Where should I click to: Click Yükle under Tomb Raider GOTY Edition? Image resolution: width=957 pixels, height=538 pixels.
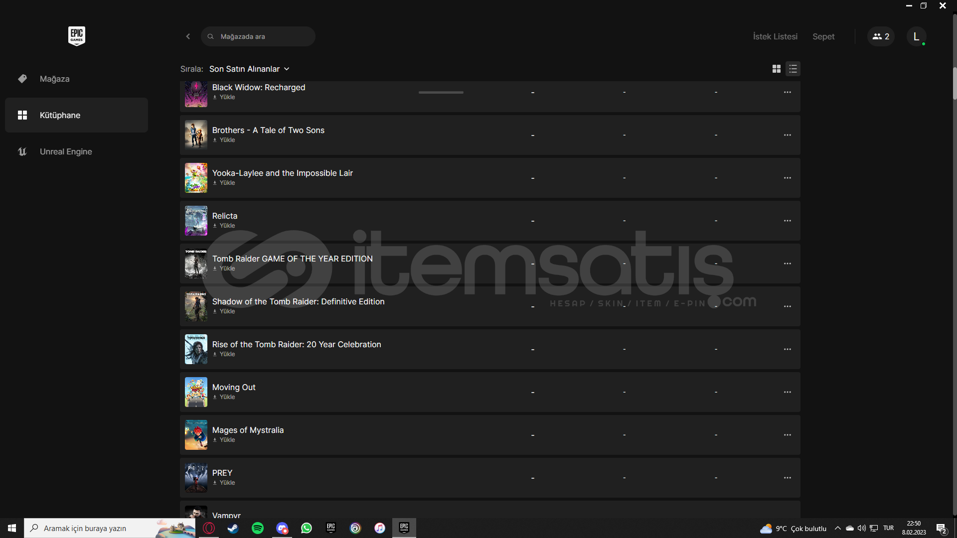(224, 269)
